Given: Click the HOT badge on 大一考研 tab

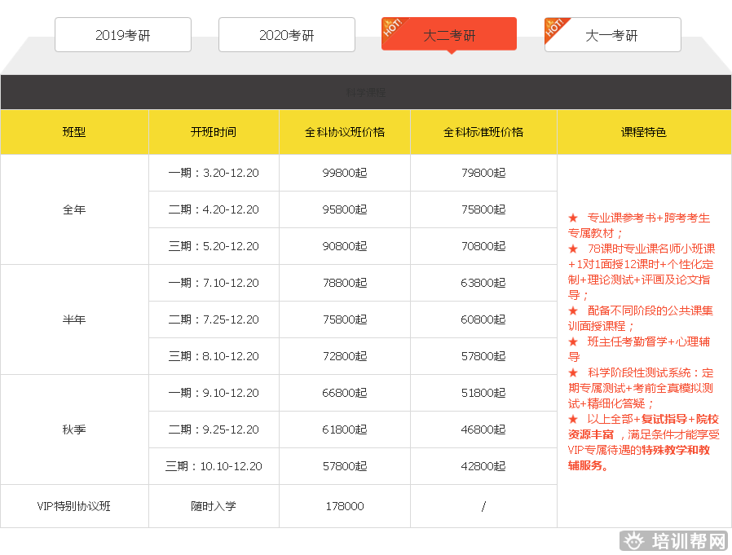Looking at the screenshot, I should coord(557,29).
